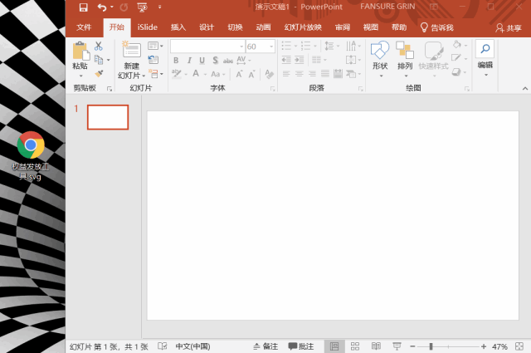Open Chrome shortcut on the desktop

[31, 145]
